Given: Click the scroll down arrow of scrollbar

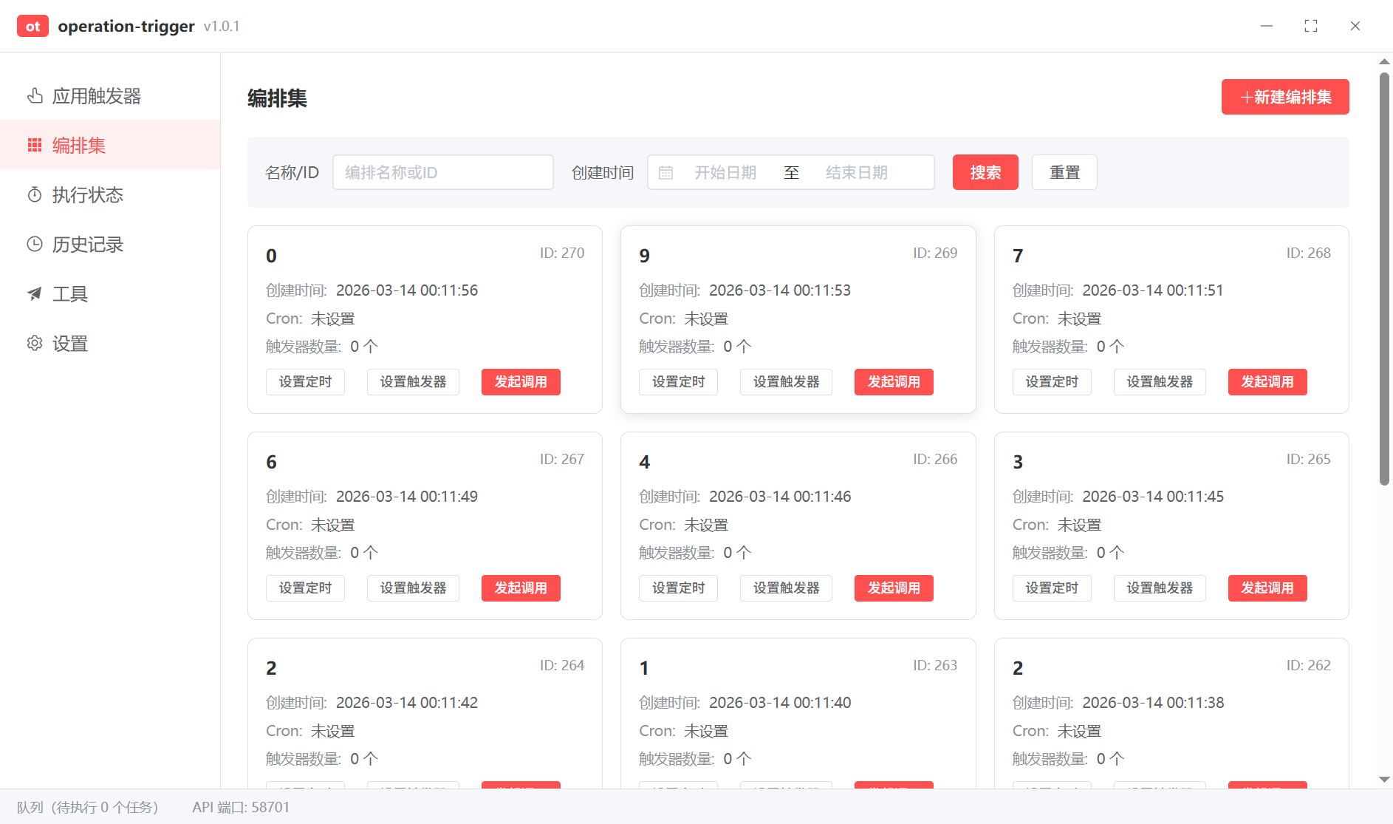Looking at the screenshot, I should pos(1384,780).
